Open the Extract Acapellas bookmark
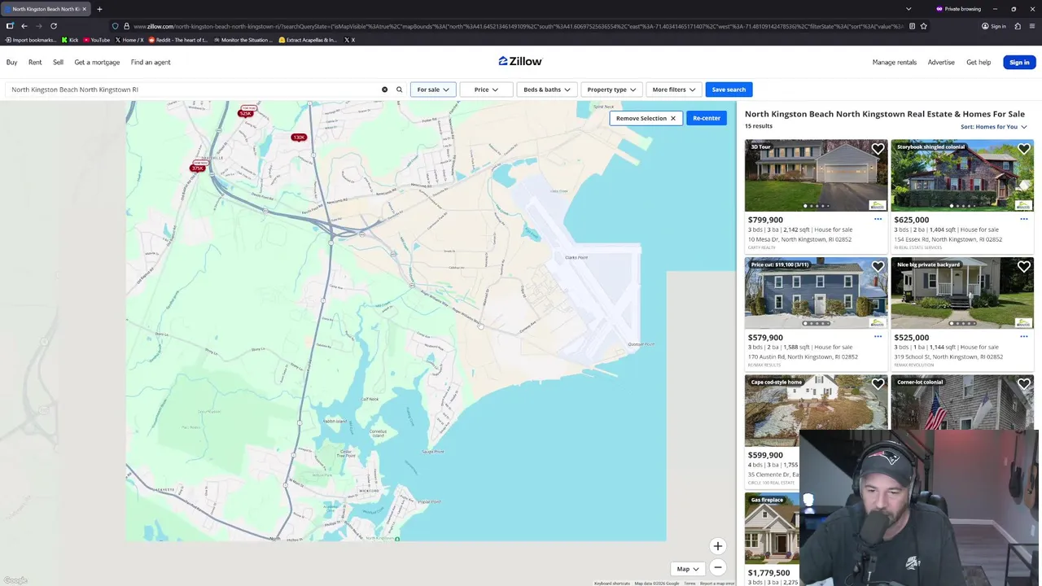The height and width of the screenshot is (586, 1042). point(308,40)
